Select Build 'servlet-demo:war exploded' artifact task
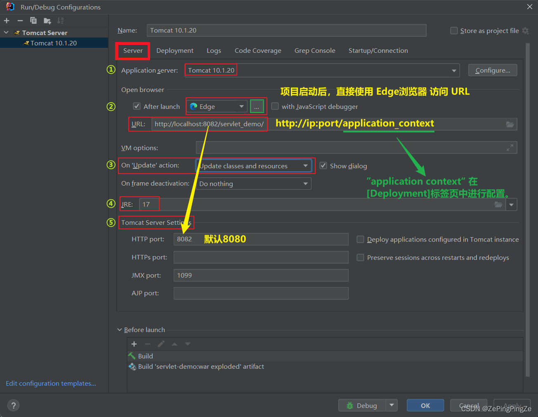This screenshot has width=538, height=417. point(325,366)
